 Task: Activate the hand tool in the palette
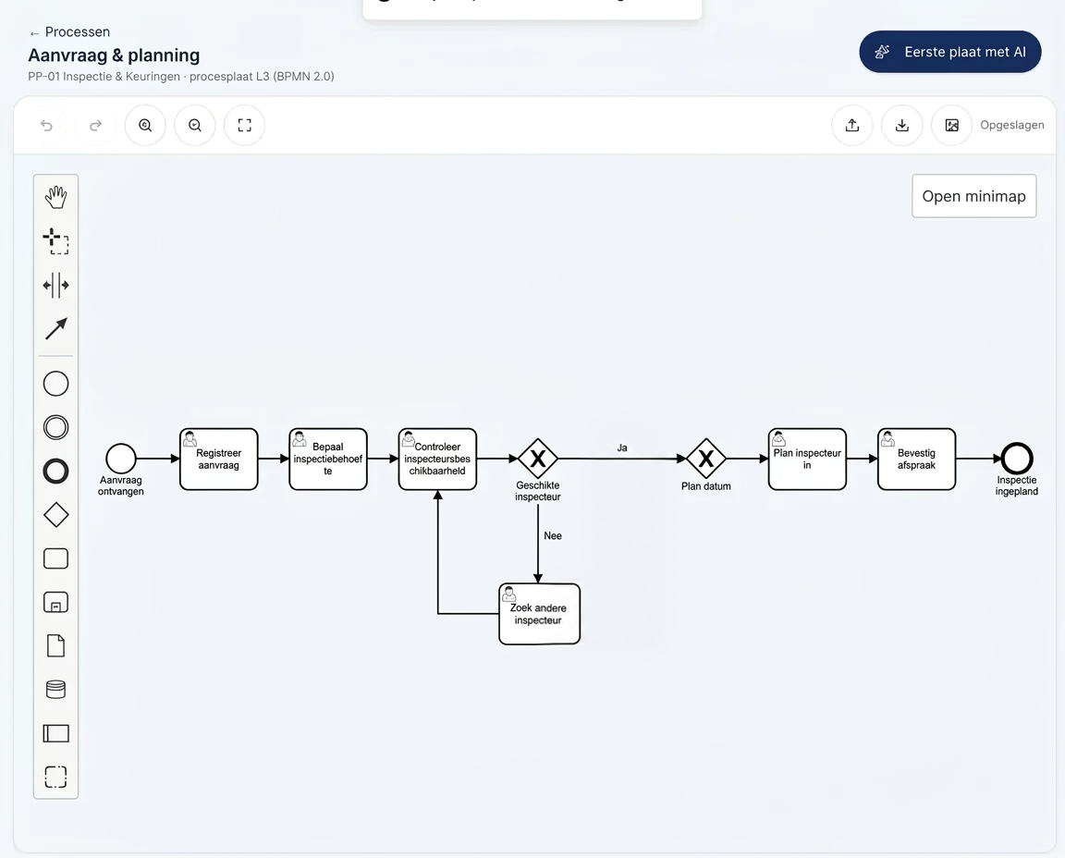[x=55, y=197]
